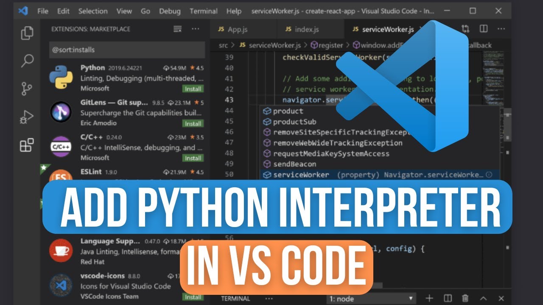The image size is (543, 305).
Task: Open editor more actions menu
Action: point(501,29)
